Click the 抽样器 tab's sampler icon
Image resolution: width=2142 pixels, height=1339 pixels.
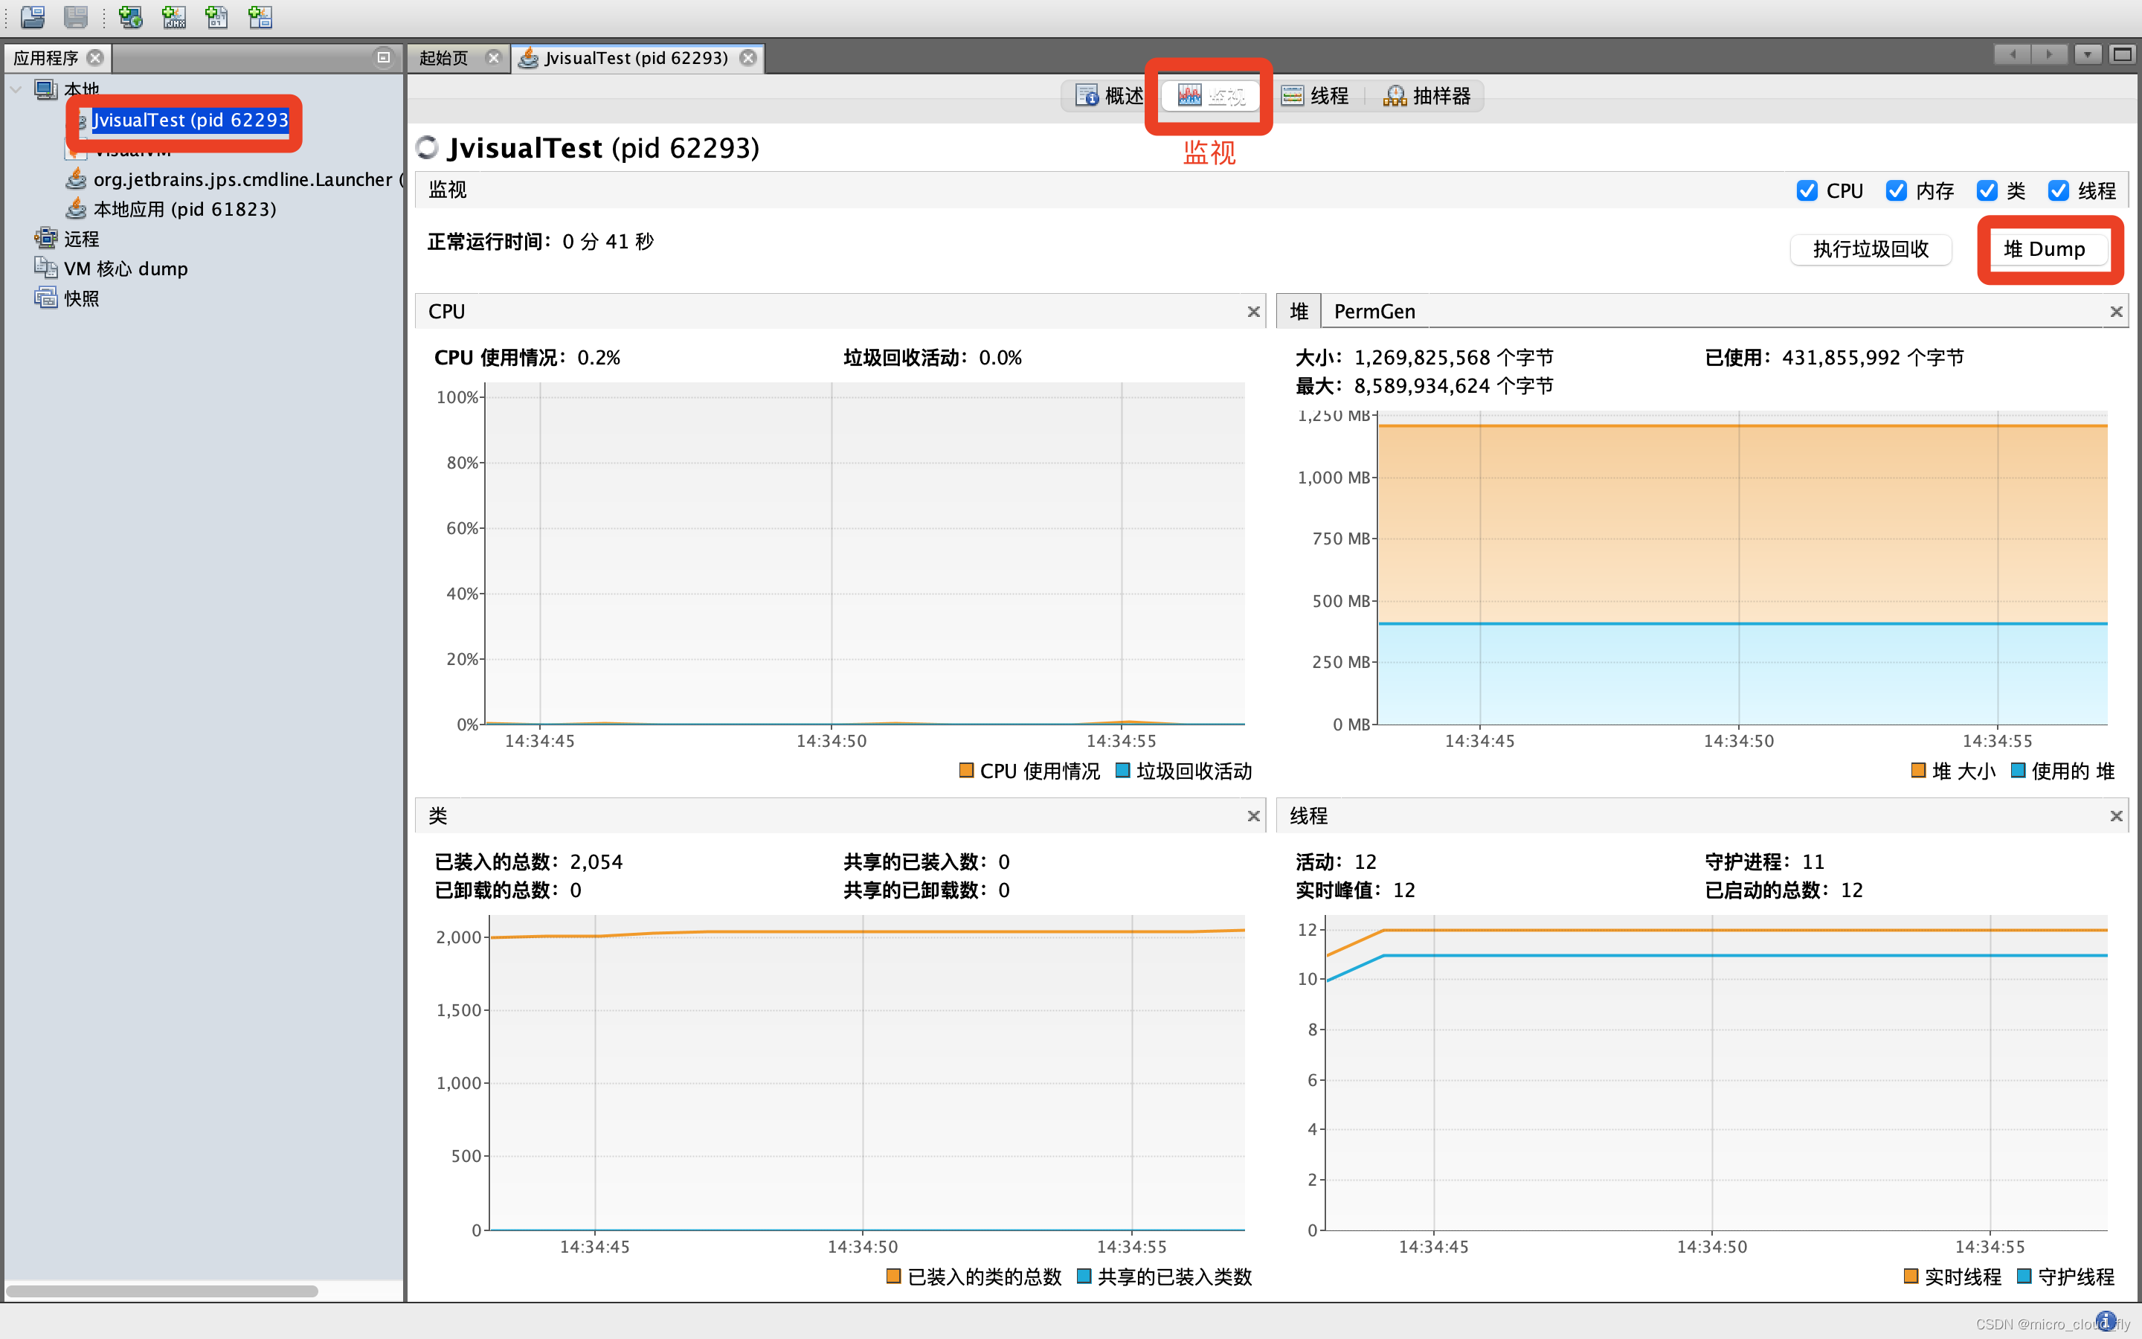click(1395, 96)
